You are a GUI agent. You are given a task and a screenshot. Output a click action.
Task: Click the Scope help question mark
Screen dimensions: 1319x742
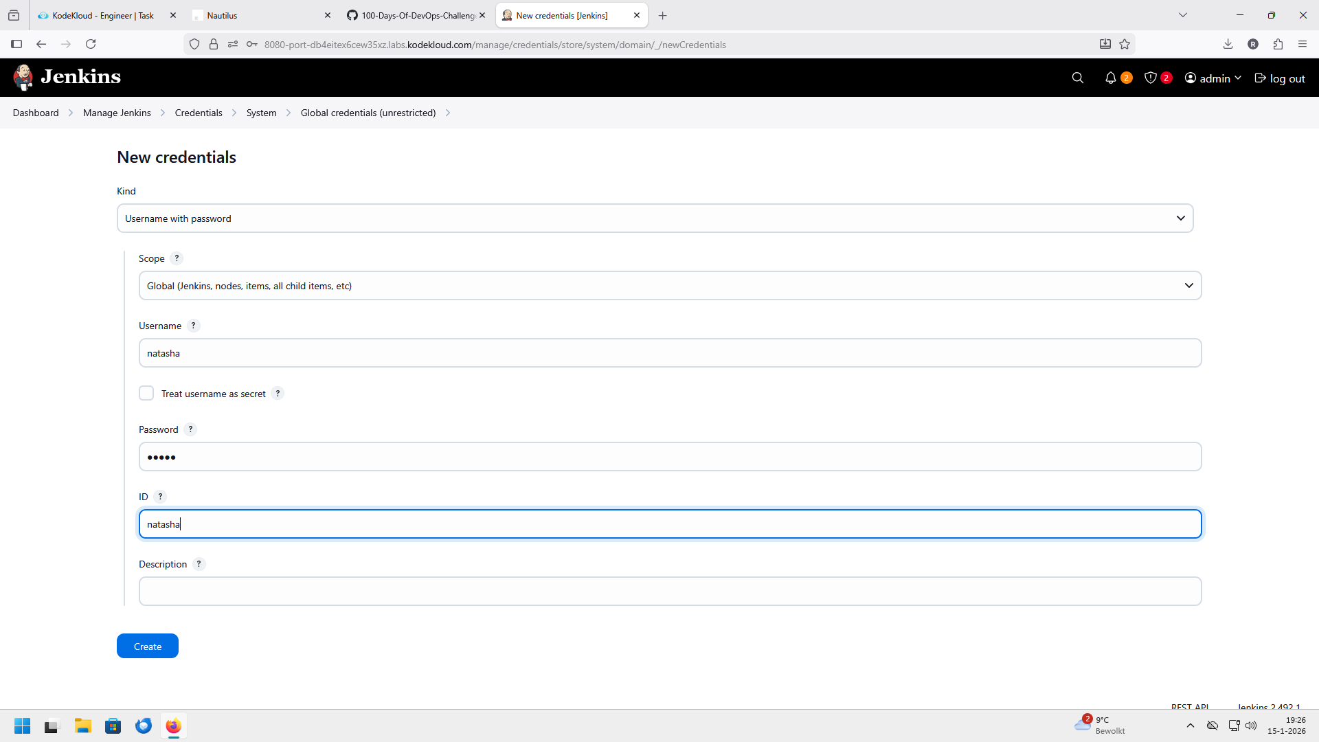(177, 258)
